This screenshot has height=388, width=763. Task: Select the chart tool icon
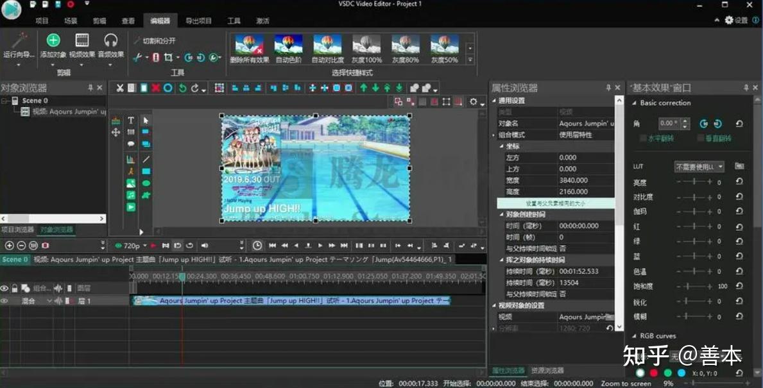coord(131,159)
